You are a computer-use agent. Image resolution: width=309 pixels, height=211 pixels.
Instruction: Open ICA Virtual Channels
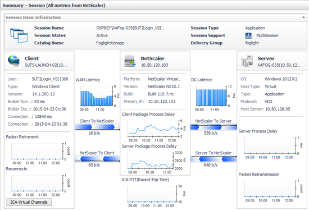29,202
